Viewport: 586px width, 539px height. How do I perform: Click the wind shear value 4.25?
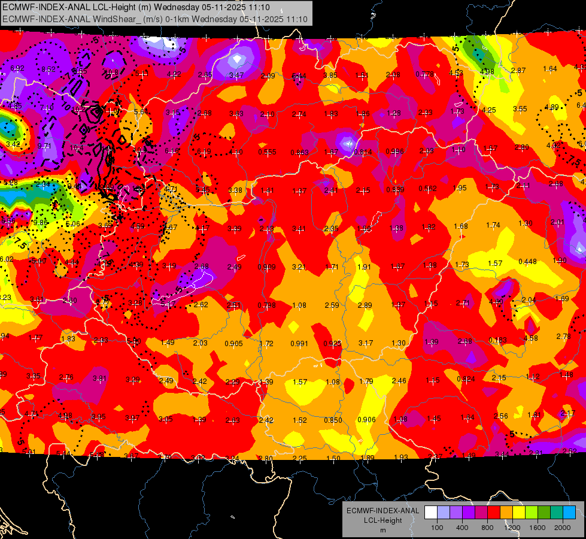pyautogui.click(x=489, y=110)
